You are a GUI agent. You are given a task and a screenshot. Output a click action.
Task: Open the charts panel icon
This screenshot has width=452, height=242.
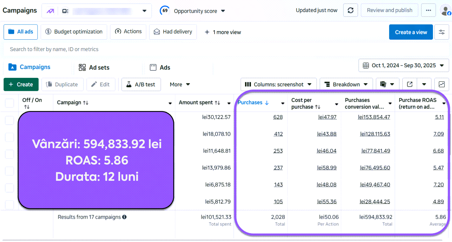(442, 84)
